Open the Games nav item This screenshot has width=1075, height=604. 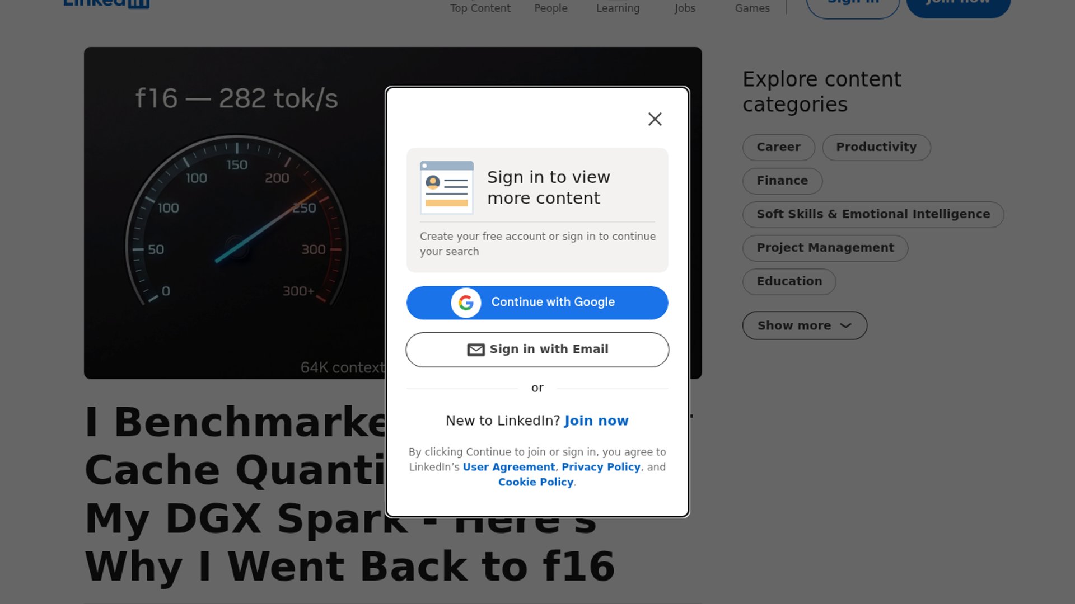[x=752, y=8]
